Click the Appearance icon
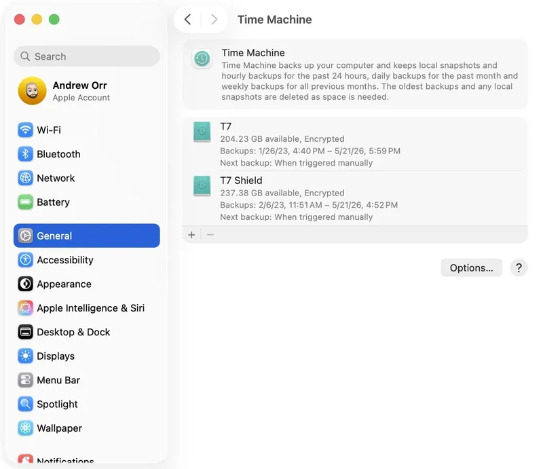This screenshot has width=543, height=469. tap(25, 284)
